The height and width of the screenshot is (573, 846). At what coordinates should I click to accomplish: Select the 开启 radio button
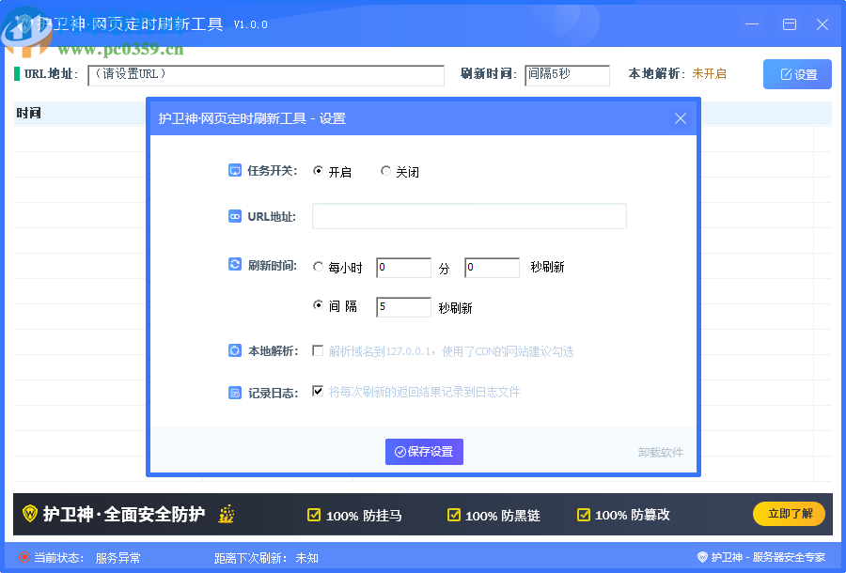tap(319, 171)
